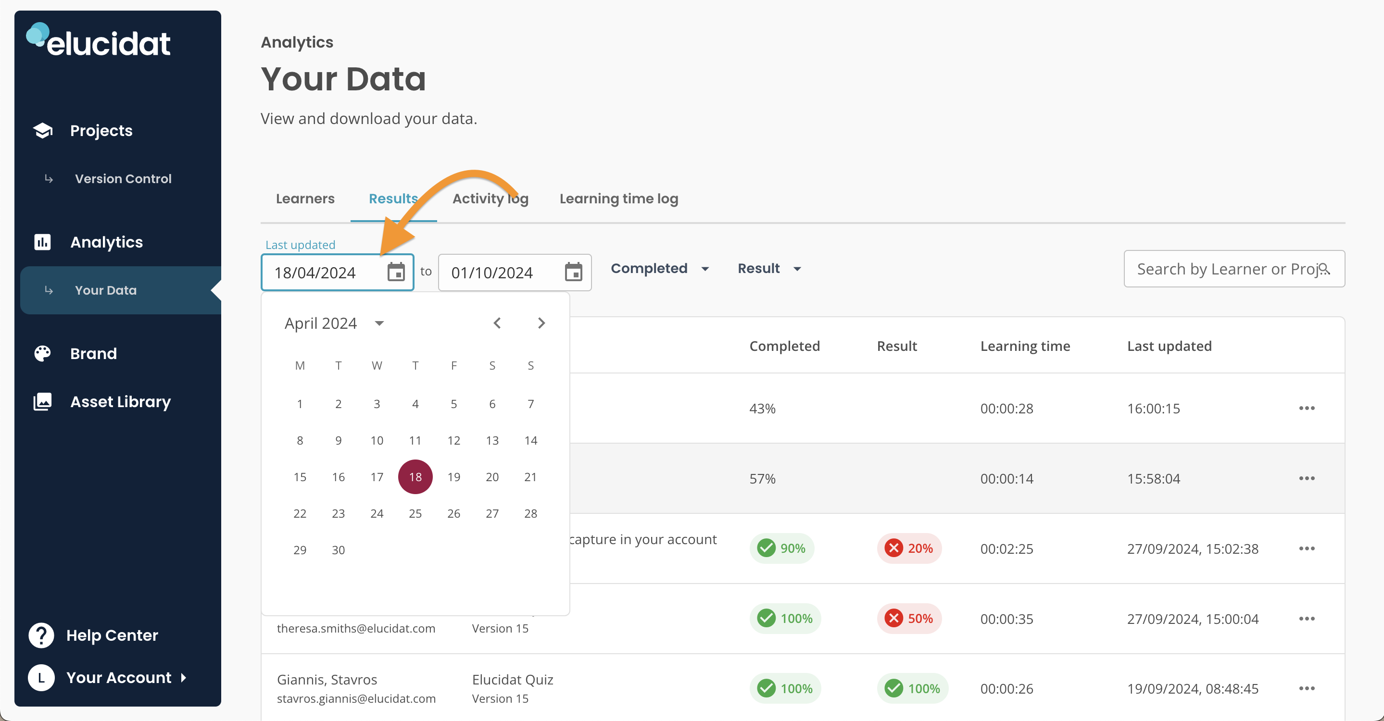Image resolution: width=1384 pixels, height=721 pixels.
Task: Open the Learning time log tab
Action: pos(618,199)
